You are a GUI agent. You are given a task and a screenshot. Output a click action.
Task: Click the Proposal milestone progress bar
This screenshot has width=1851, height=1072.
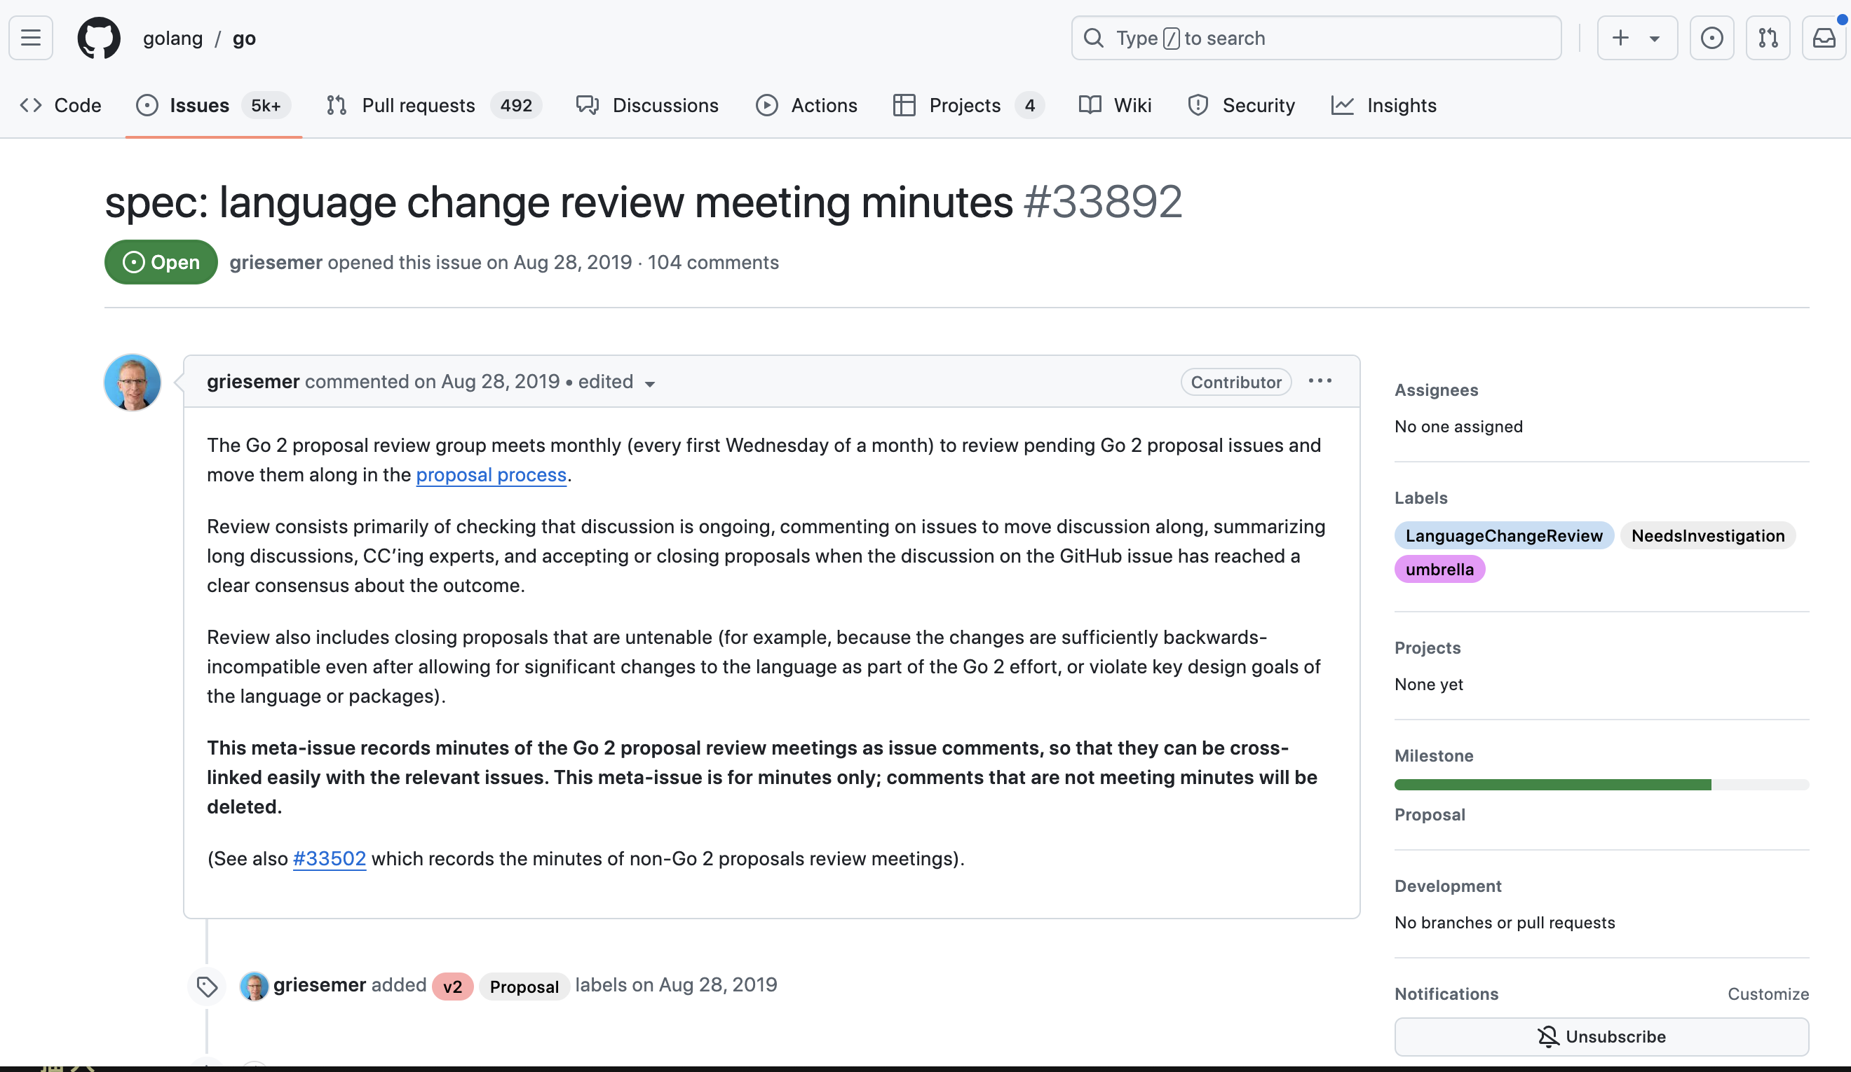pyautogui.click(x=1601, y=785)
